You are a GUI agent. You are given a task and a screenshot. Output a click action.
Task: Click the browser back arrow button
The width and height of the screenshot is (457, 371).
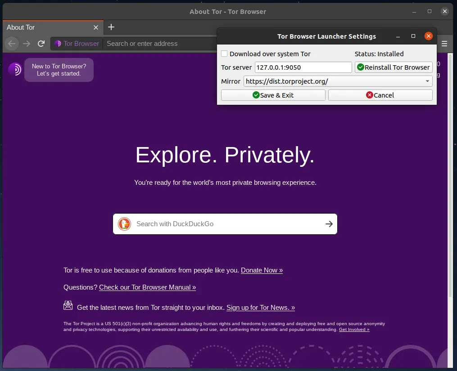point(12,44)
